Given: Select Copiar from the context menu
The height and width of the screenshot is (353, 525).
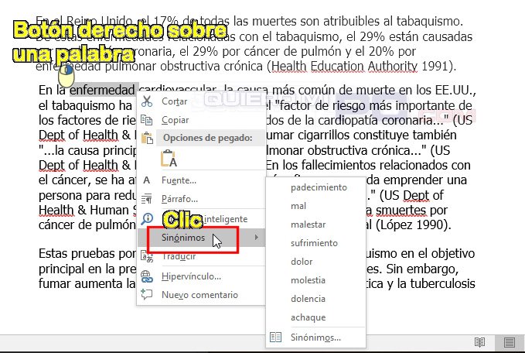Looking at the screenshot, I should 201,120.
